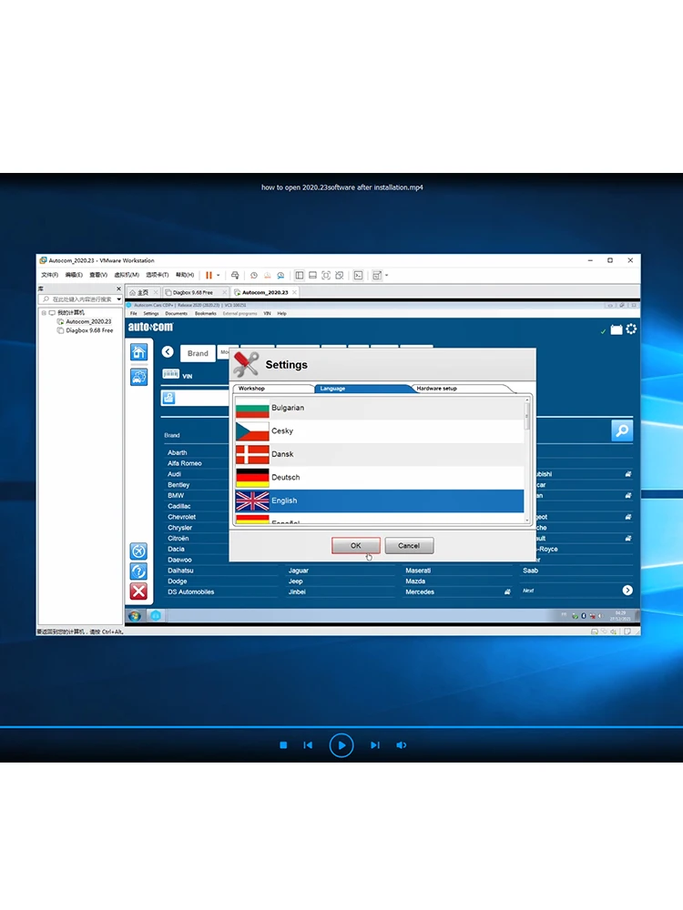
Task: Select Bulgarian in the language list
Action: point(379,408)
